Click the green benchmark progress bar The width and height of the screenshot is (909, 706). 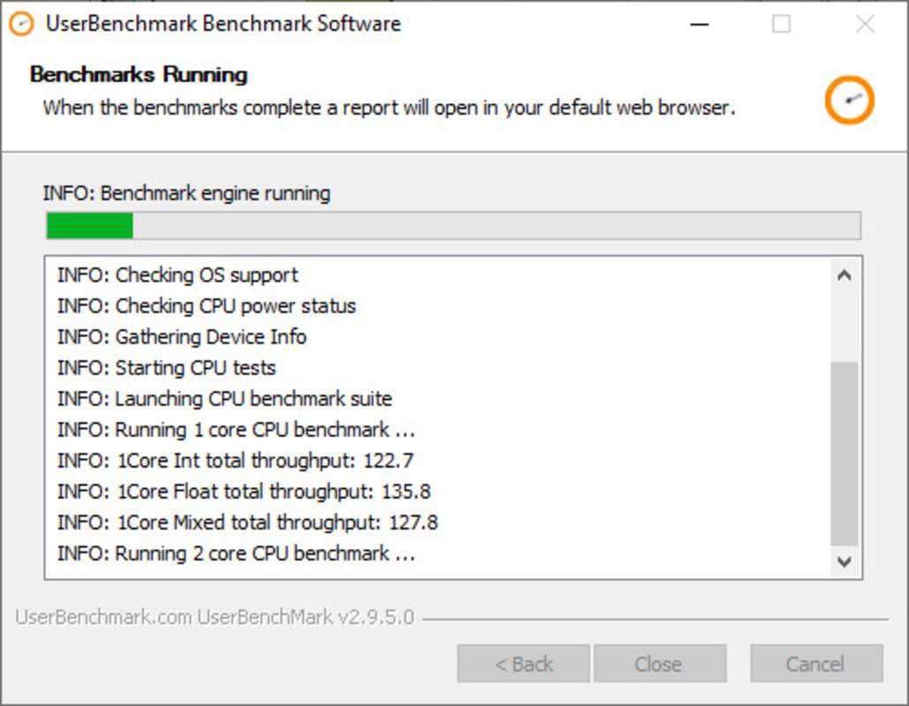(x=453, y=225)
